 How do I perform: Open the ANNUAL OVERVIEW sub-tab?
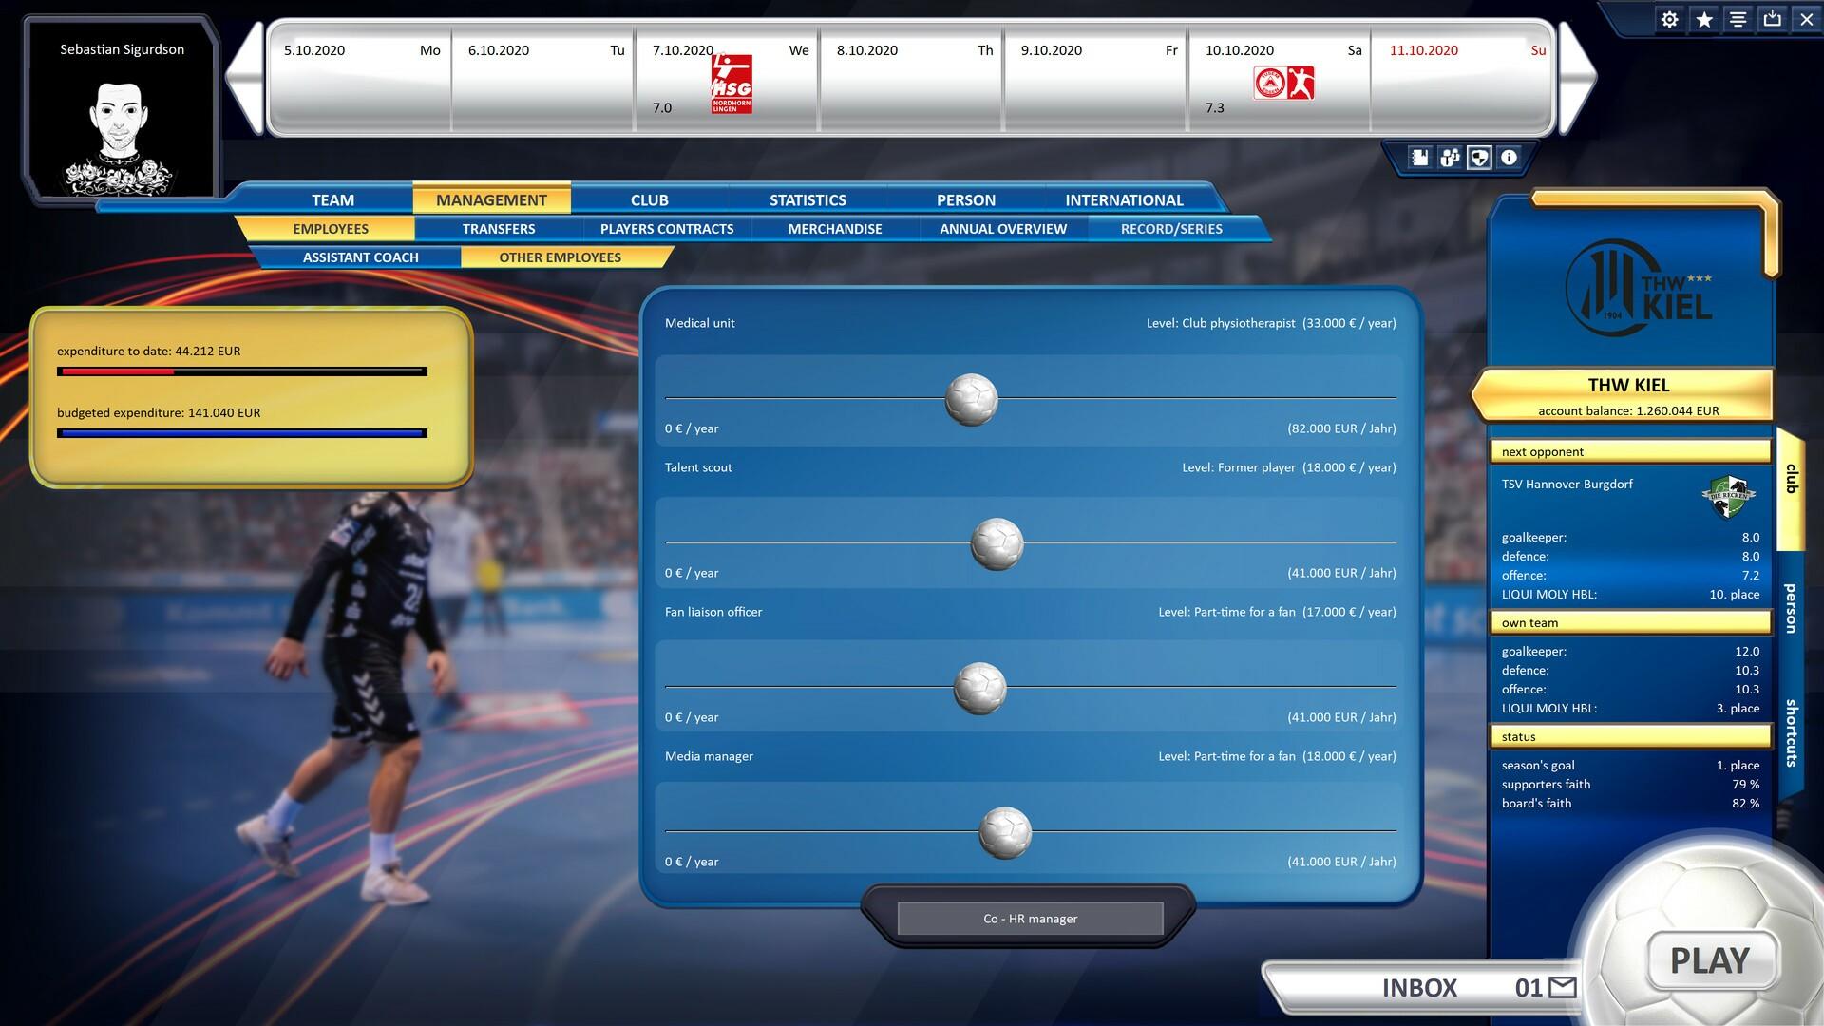coord(1003,229)
